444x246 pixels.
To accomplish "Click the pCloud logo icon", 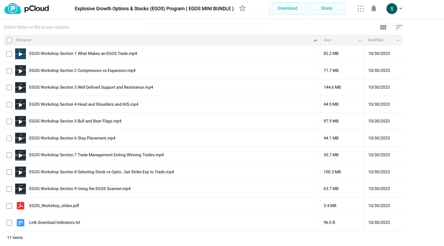I will (13, 9).
